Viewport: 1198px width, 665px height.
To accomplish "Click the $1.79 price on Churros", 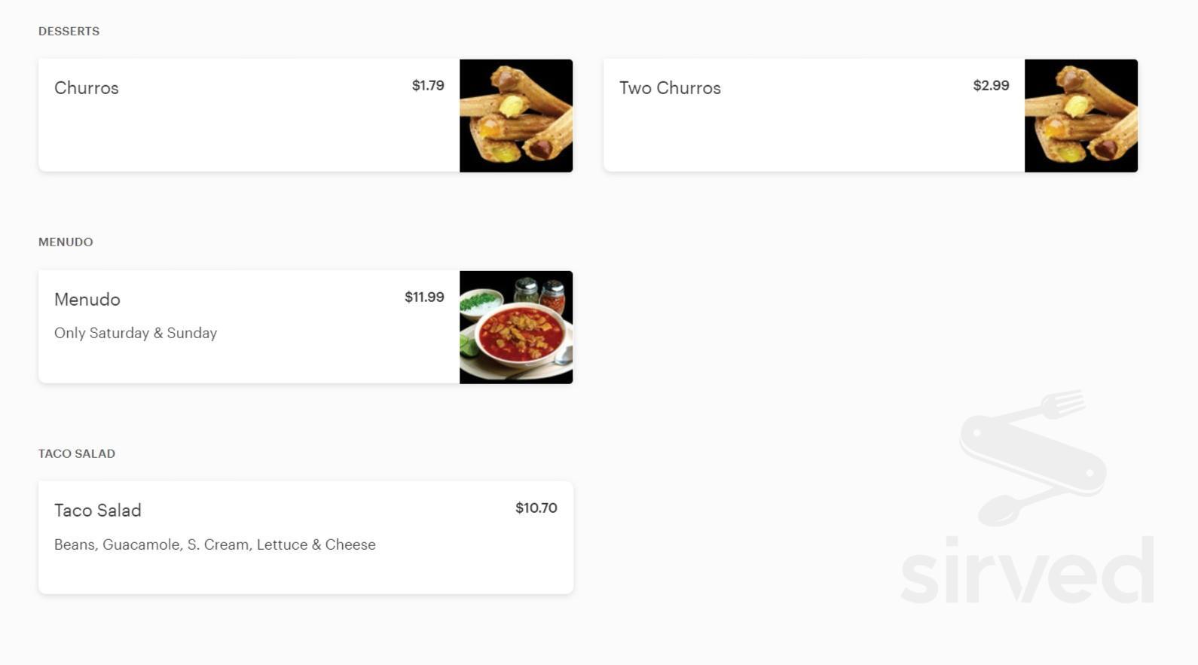I will [x=427, y=85].
